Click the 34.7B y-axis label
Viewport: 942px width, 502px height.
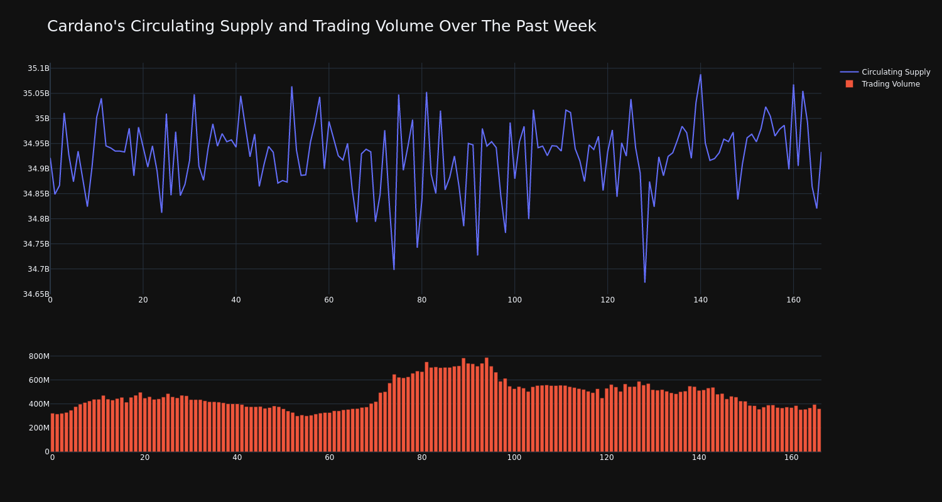[x=38, y=269]
